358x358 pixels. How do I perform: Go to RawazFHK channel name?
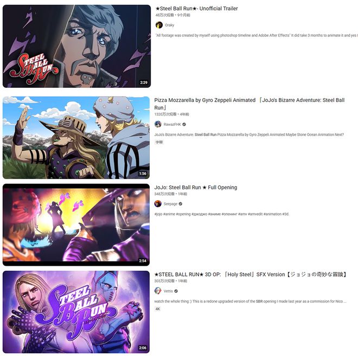172,124
